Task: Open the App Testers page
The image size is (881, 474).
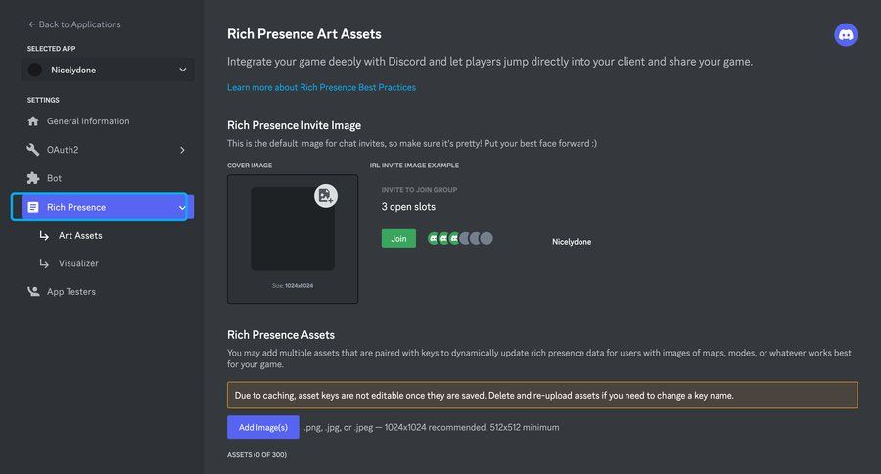Action: (x=71, y=291)
